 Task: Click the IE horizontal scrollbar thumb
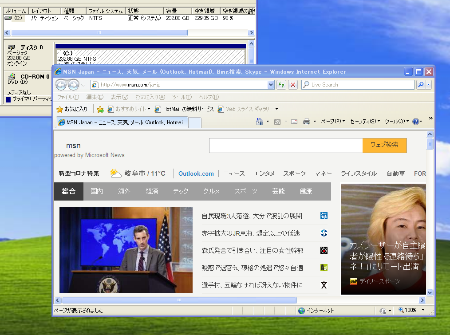point(179,300)
